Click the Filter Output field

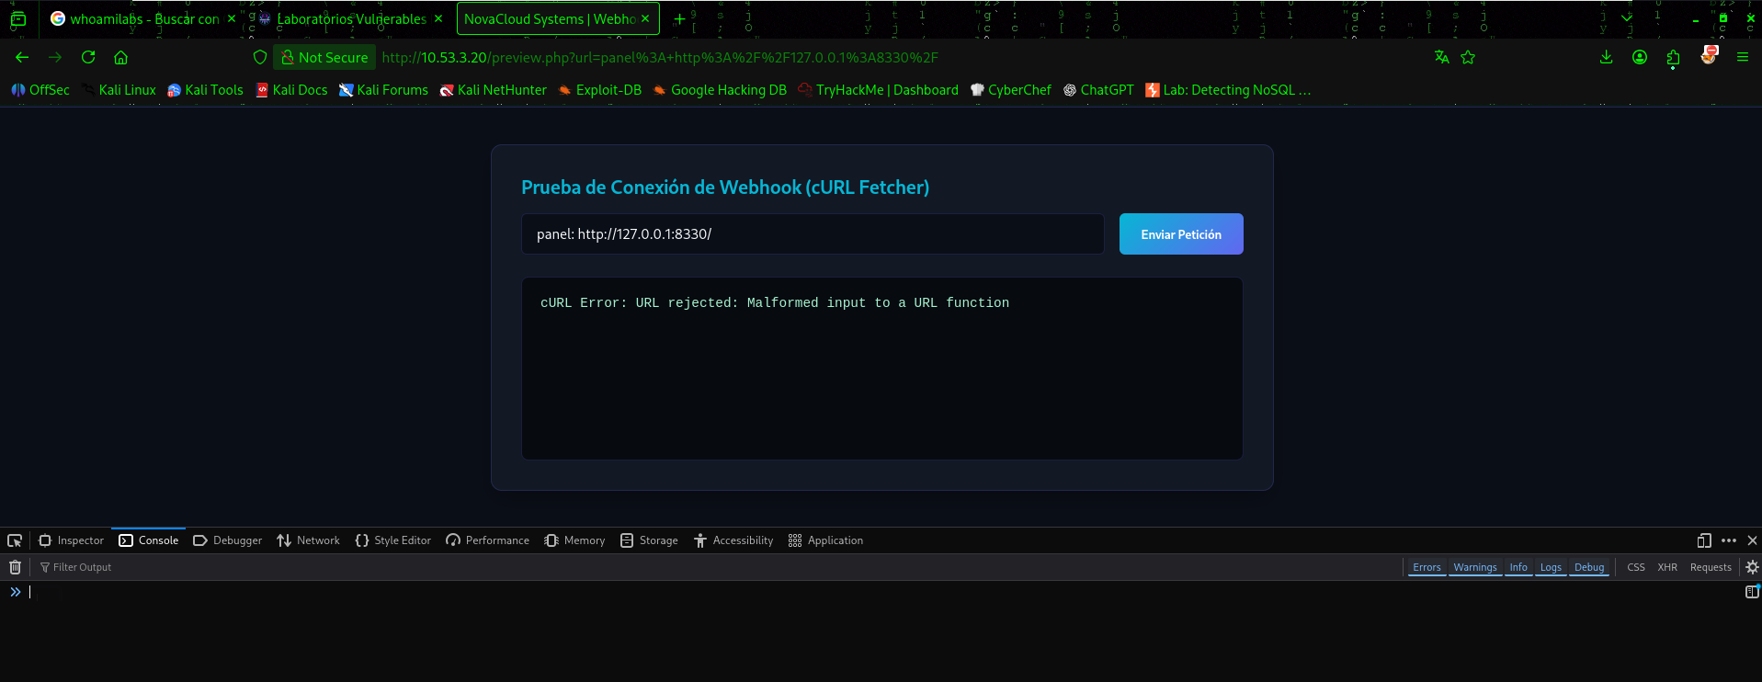tap(717, 567)
